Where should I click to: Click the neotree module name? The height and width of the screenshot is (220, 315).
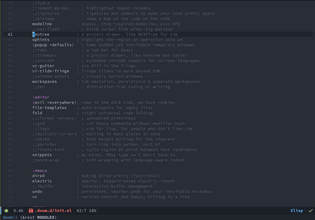[41, 35]
